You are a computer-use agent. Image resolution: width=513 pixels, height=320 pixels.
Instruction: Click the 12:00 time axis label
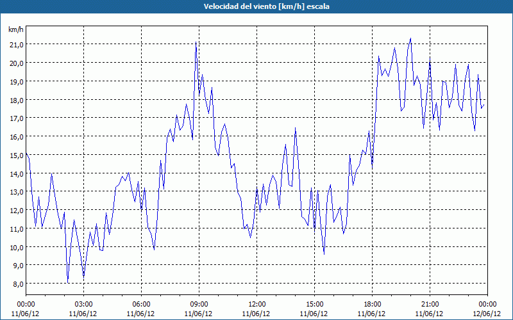(x=257, y=305)
